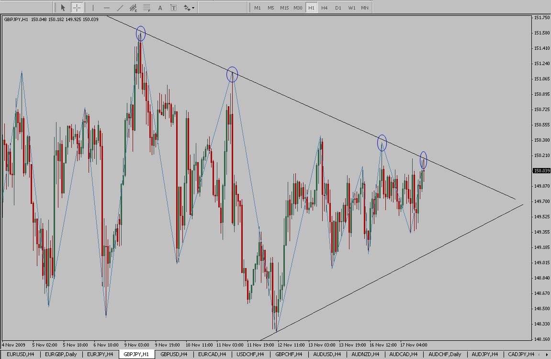Image resolution: width=551 pixels, height=359 pixels.
Task: Select the horizontal line tool
Action: point(106,8)
